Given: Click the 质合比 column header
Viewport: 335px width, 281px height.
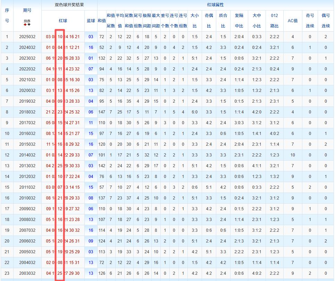Looking at the screenshot, I should [x=223, y=21].
